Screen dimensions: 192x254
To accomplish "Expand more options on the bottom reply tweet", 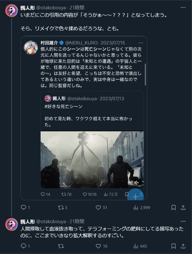I will [x=183, y=221].
